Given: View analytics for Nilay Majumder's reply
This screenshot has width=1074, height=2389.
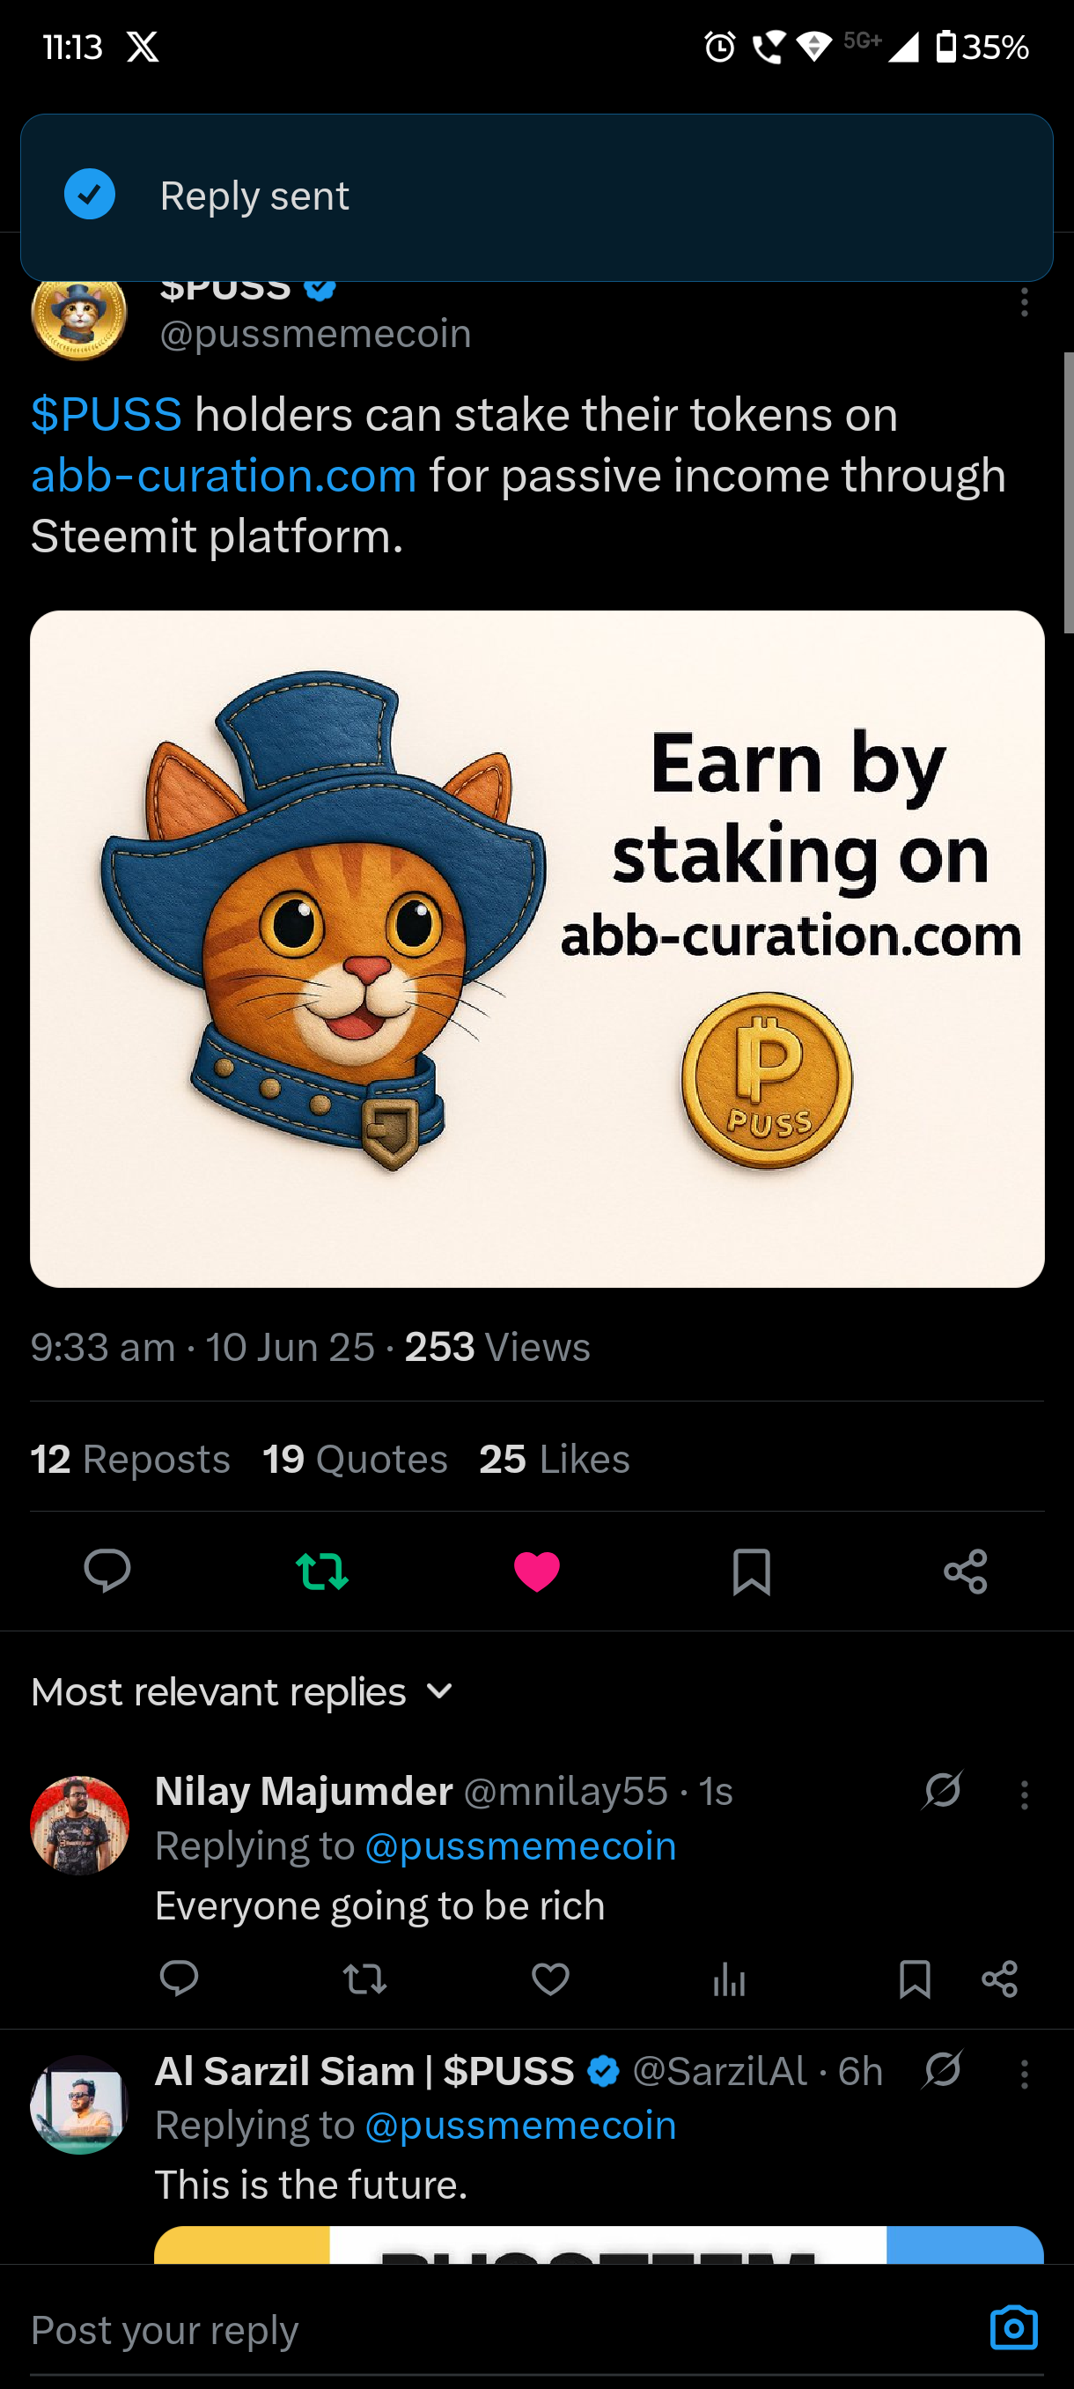Looking at the screenshot, I should click(x=729, y=1979).
